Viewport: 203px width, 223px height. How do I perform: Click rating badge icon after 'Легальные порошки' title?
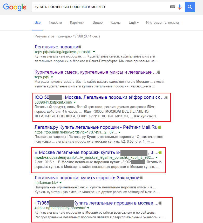80,47
